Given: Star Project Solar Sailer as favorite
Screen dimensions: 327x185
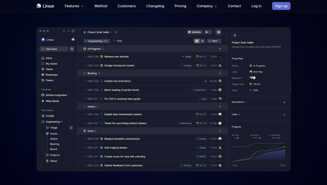Looking at the screenshot, I should tap(116, 32).
